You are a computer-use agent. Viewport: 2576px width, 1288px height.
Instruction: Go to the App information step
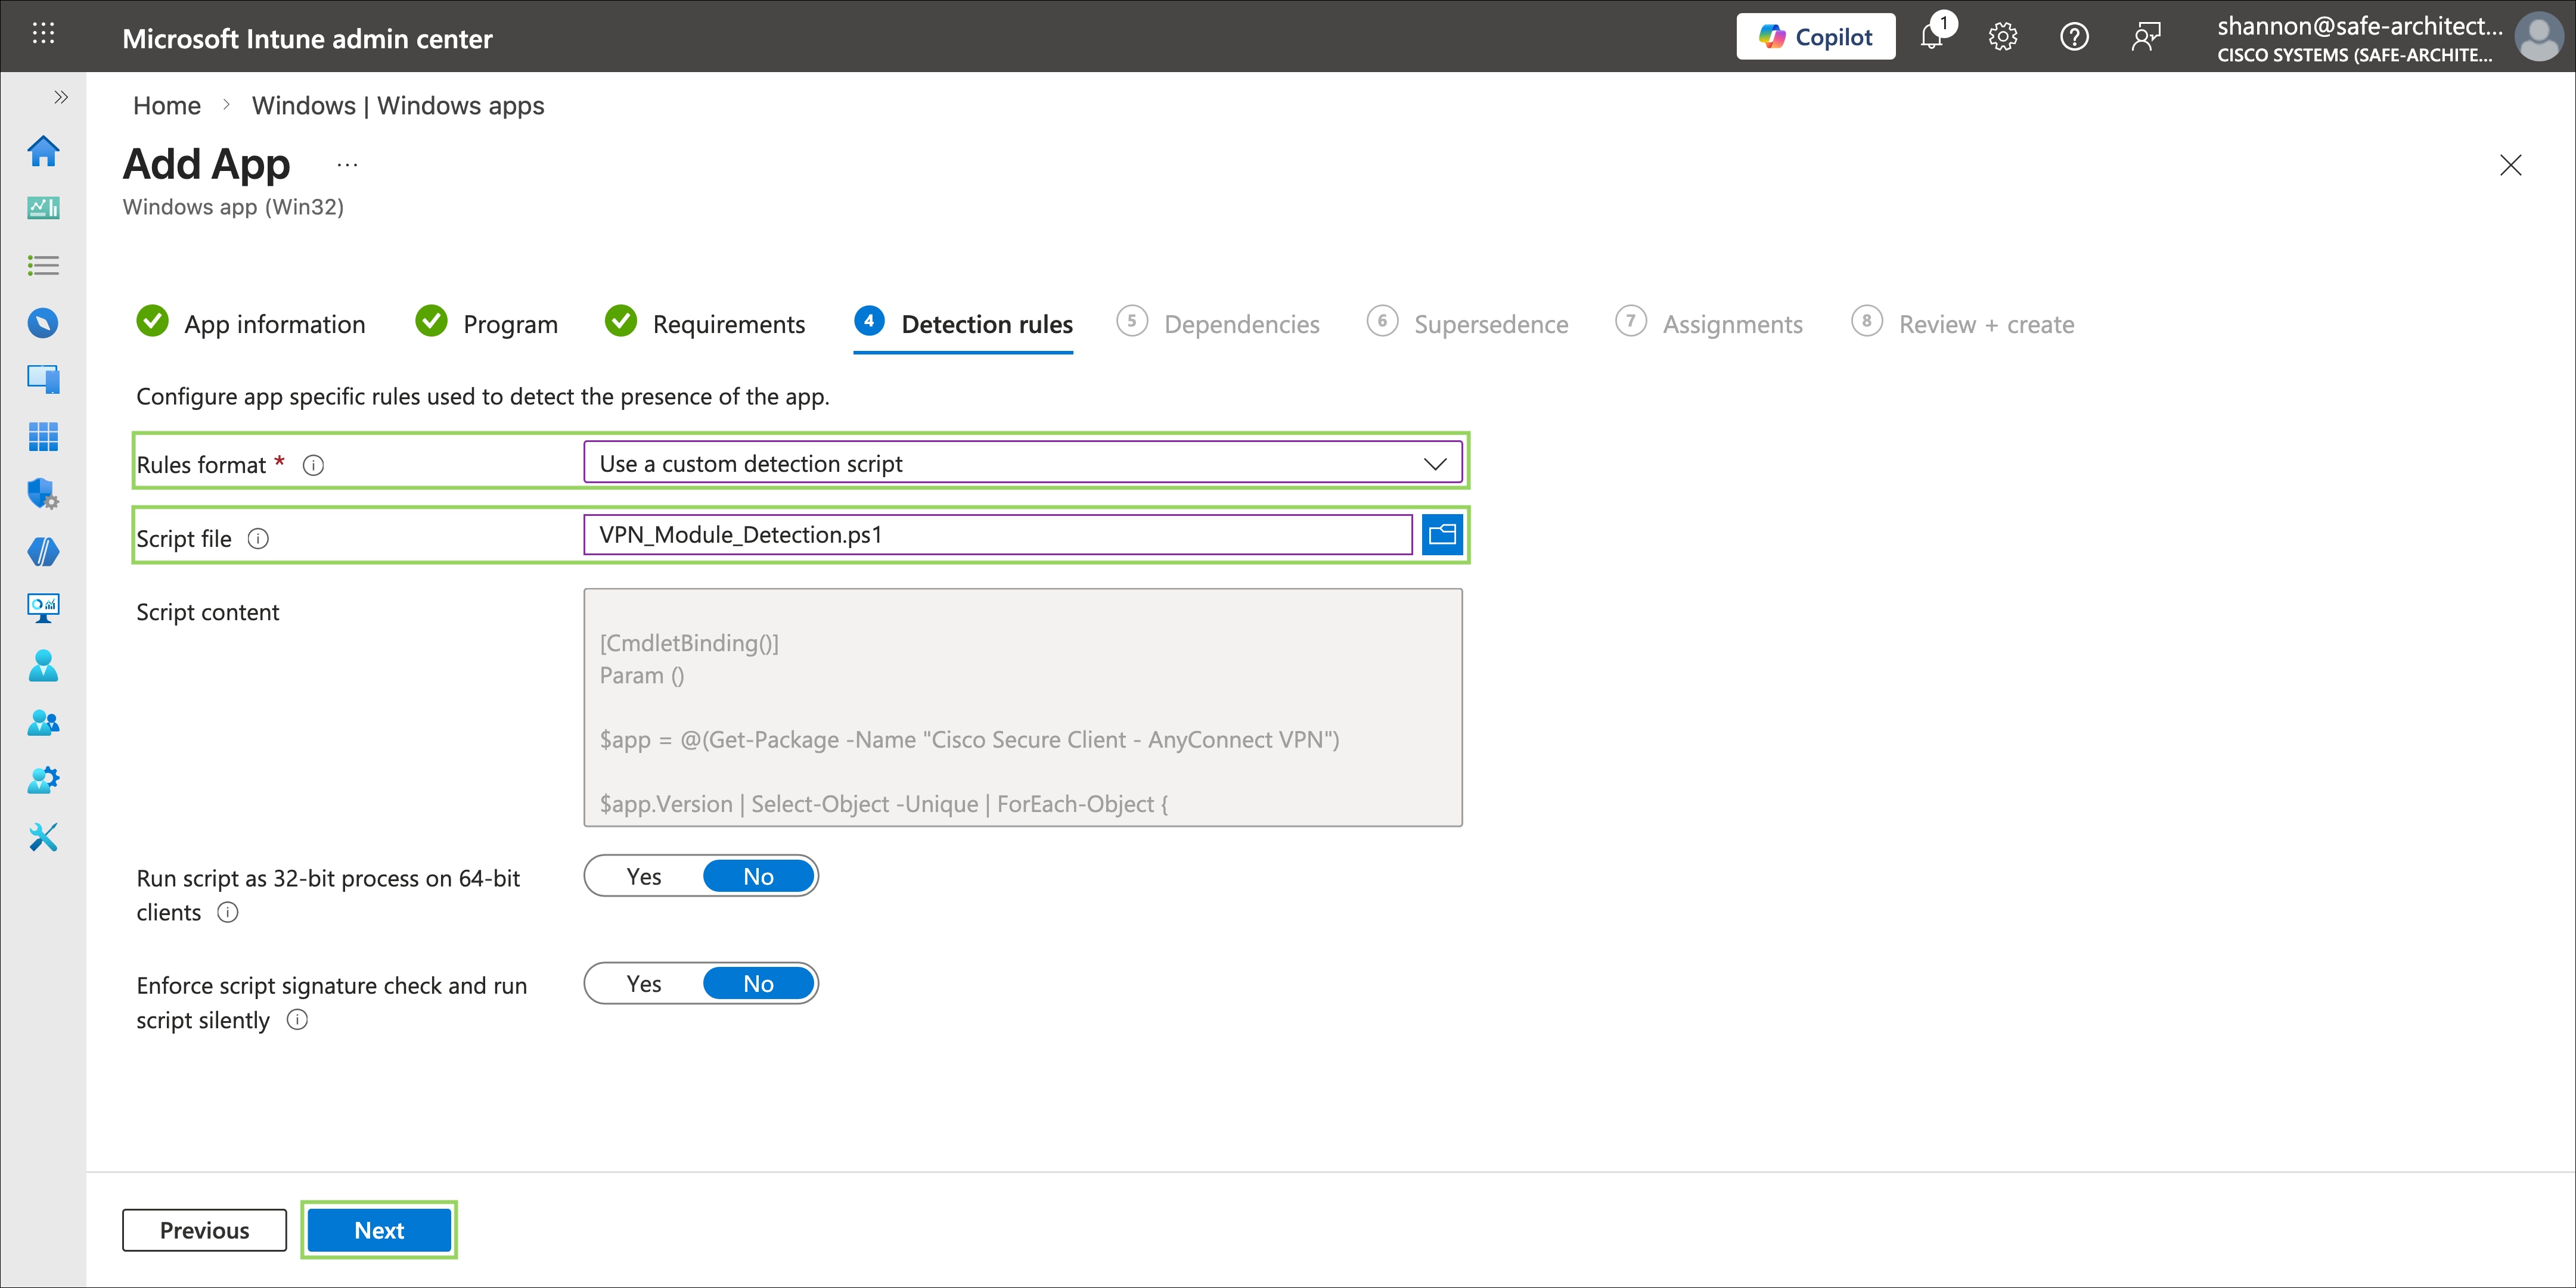pos(251,323)
